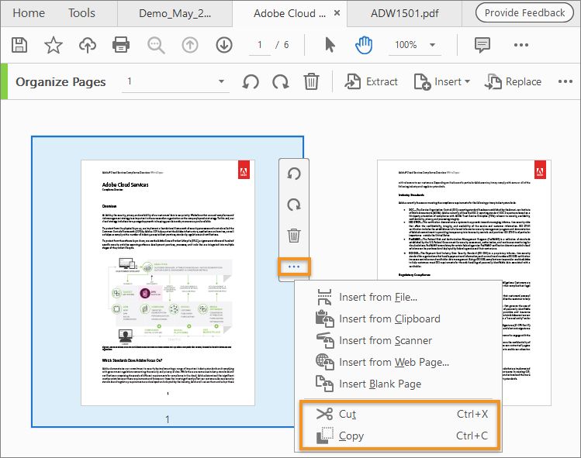Screen dimensions: 581x458
Task: Rotate clockwise in Organize Pages toolbar
Action: coord(281,81)
